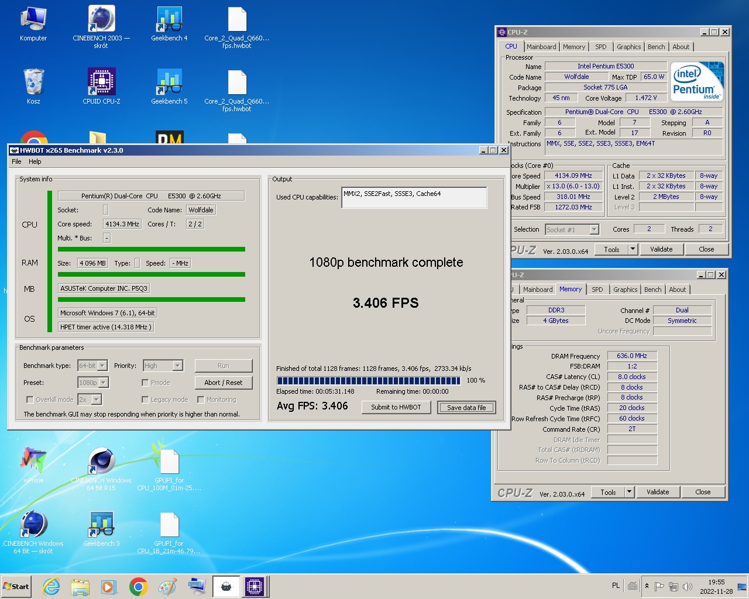Click Validate in upper CPU-Z window
The width and height of the screenshot is (749, 599).
[661, 249]
